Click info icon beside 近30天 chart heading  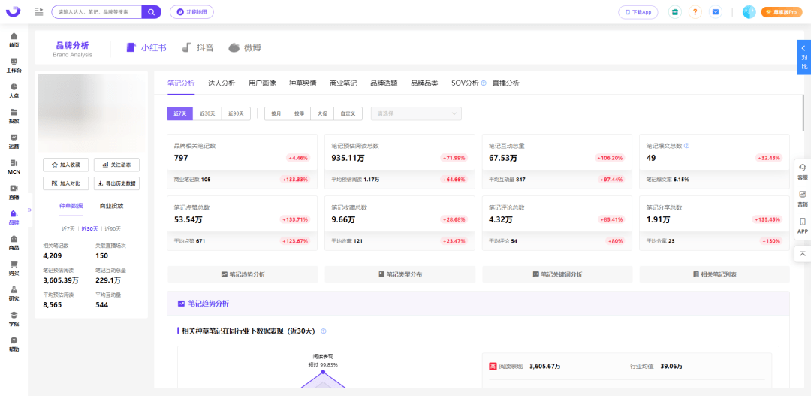tap(324, 331)
